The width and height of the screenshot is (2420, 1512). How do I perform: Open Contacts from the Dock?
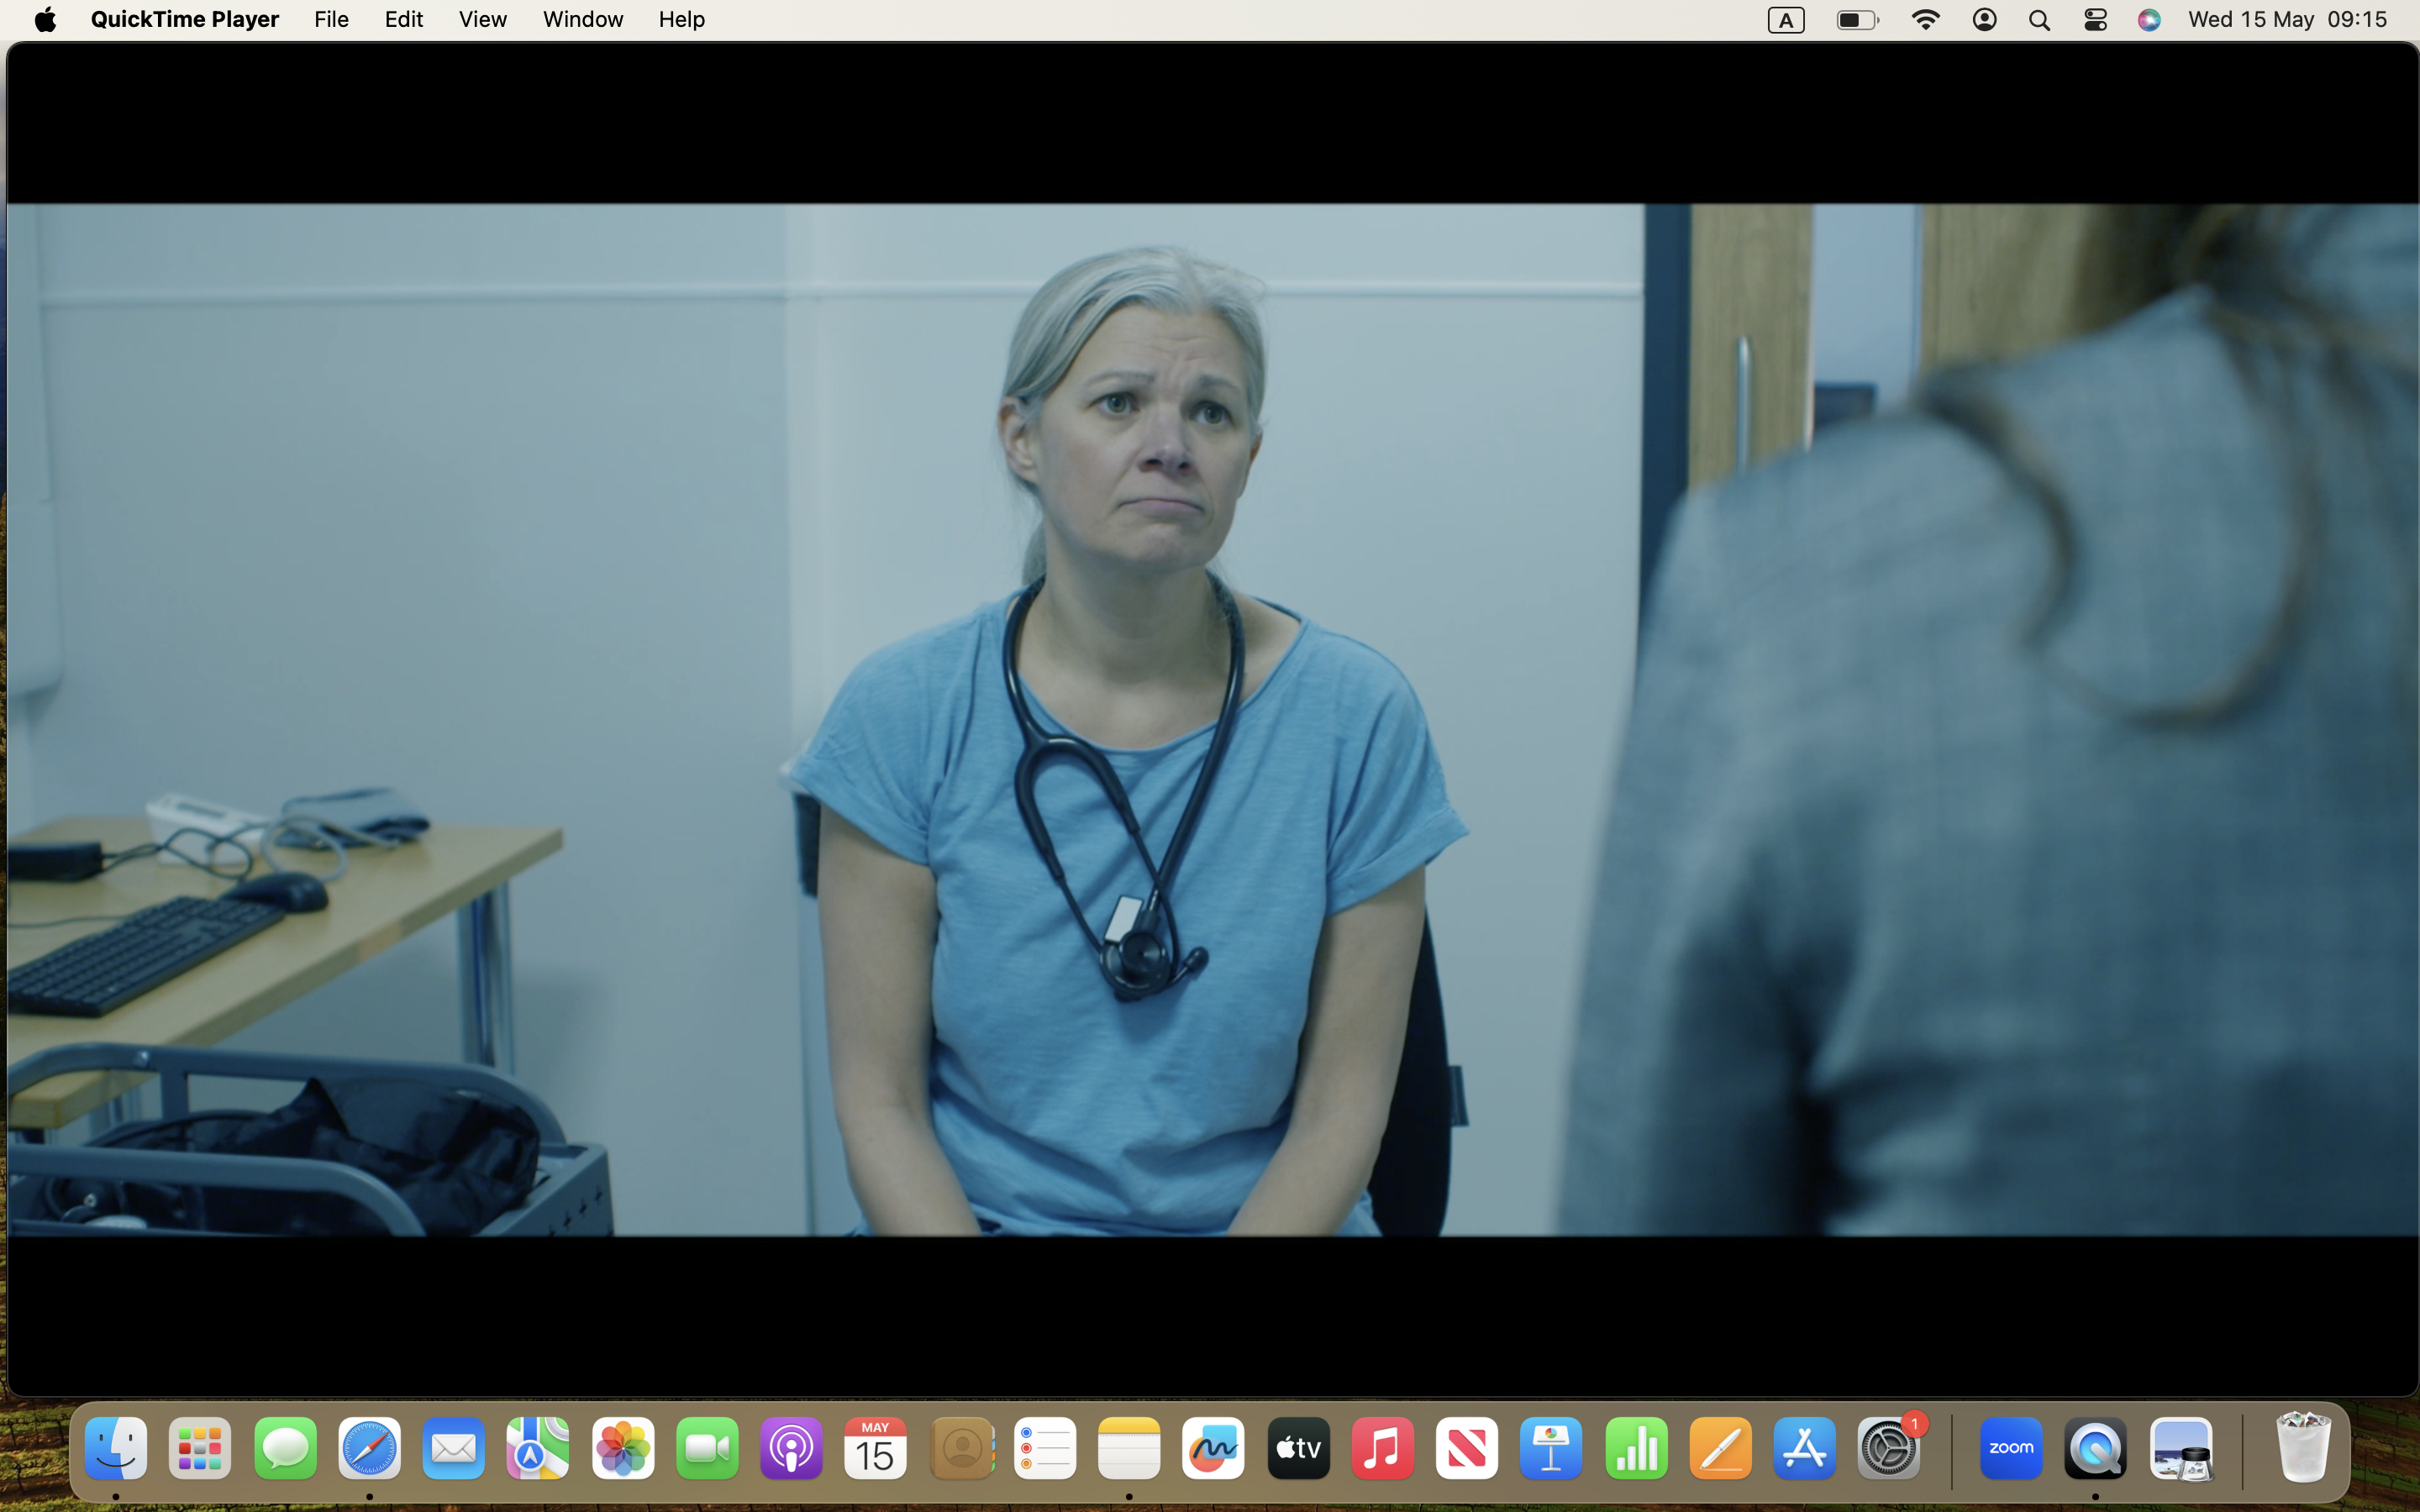[x=962, y=1448]
